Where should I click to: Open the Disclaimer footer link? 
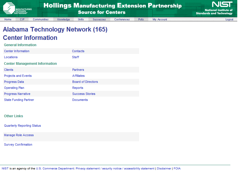pos(164,169)
